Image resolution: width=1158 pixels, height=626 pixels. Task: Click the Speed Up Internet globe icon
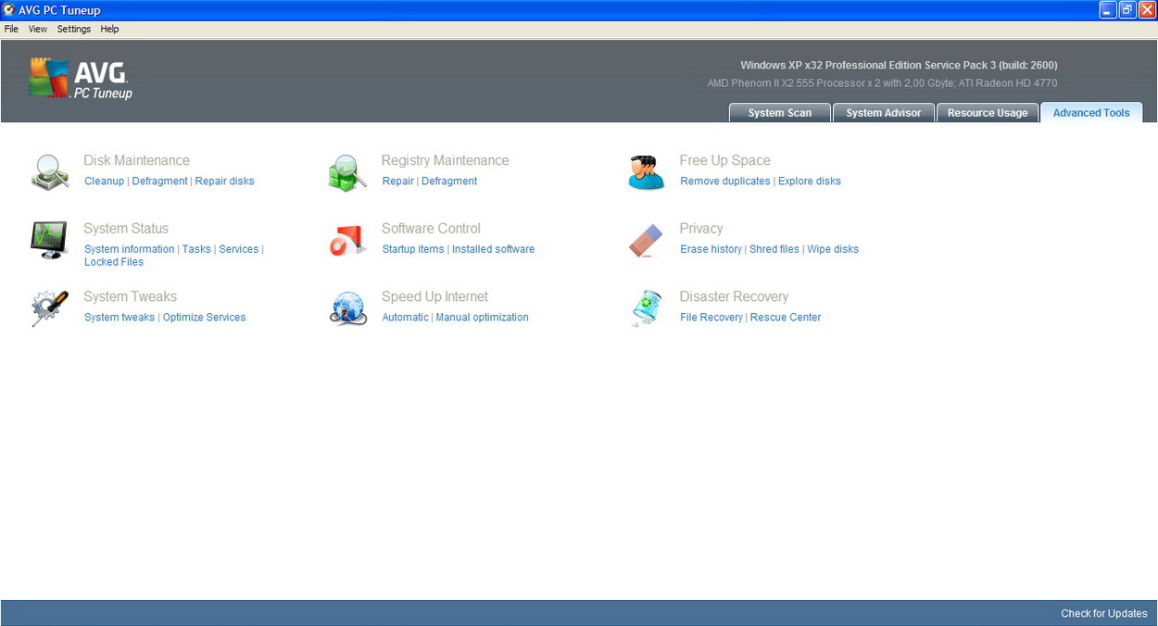pos(347,308)
